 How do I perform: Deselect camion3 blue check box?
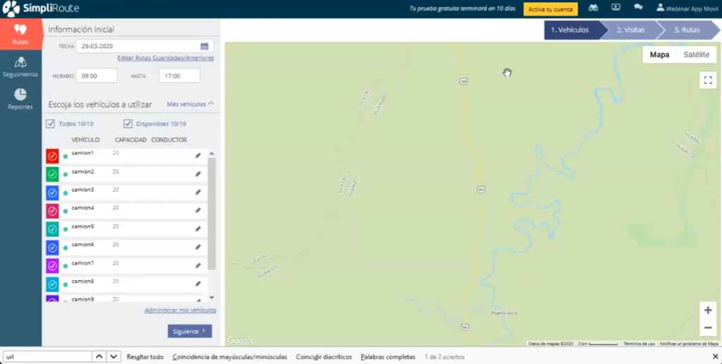pyautogui.click(x=52, y=193)
